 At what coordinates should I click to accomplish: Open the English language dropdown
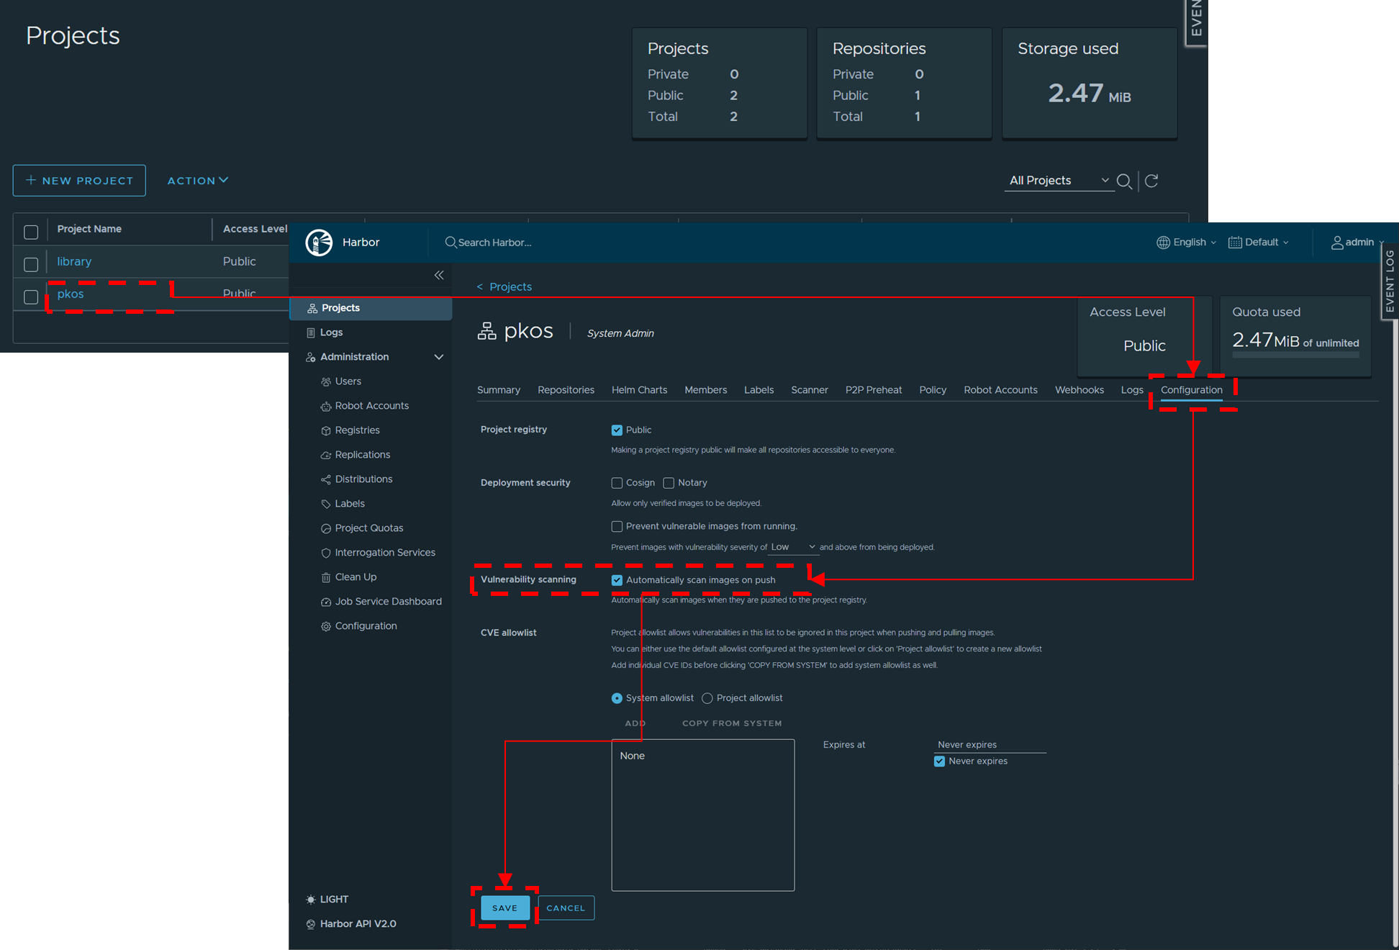1187,243
